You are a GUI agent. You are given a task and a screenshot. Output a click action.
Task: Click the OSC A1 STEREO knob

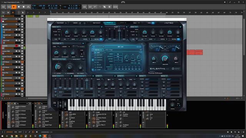(x=92, y=33)
